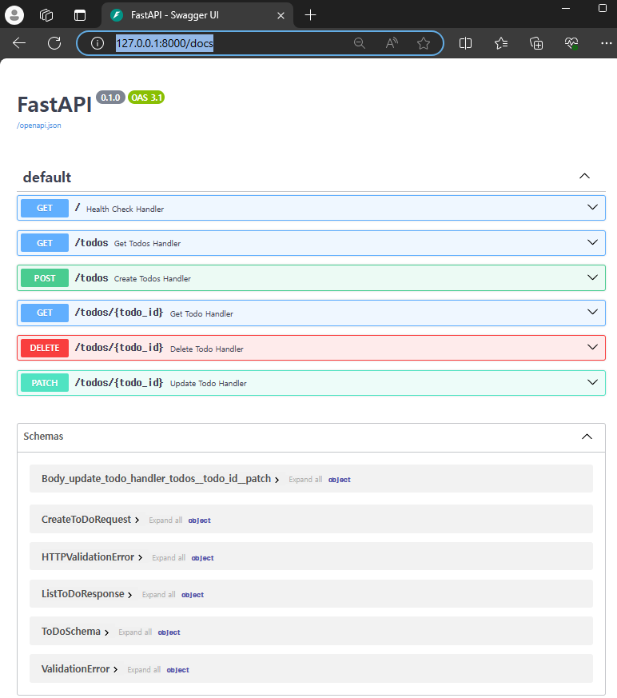Viewport: 617px width, 698px height.
Task: Expand PATCH /todos/{todo_id} Update Todo arrow
Action: 592,382
